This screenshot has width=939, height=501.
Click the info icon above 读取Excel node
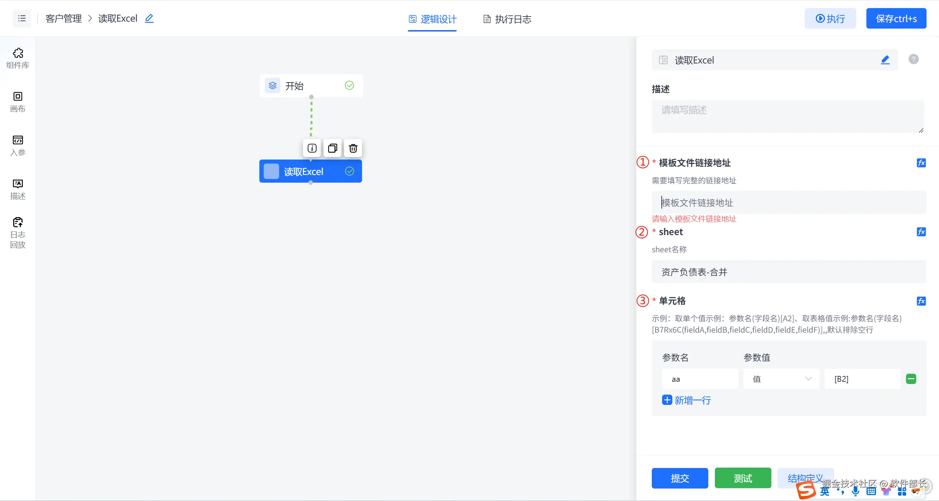click(x=312, y=148)
